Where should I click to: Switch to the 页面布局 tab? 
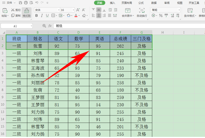[x=126, y=3]
